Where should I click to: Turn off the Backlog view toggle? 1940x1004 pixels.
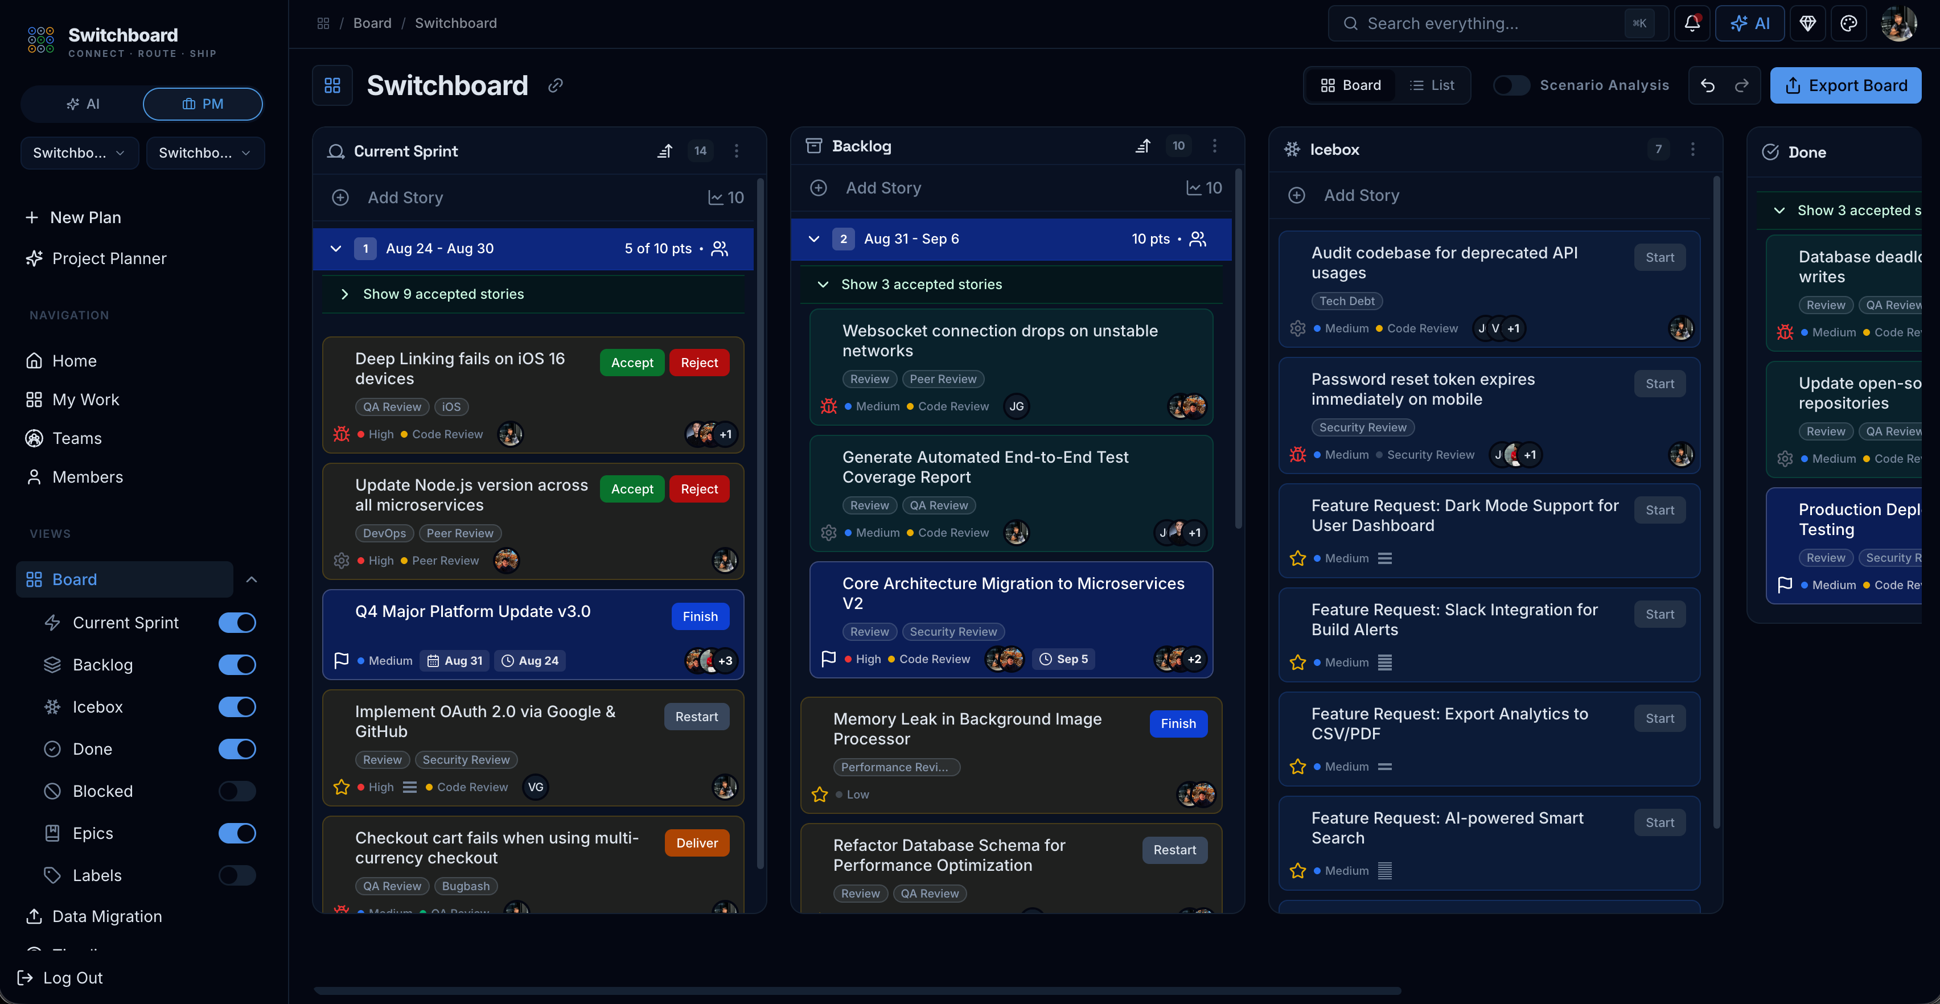237,665
